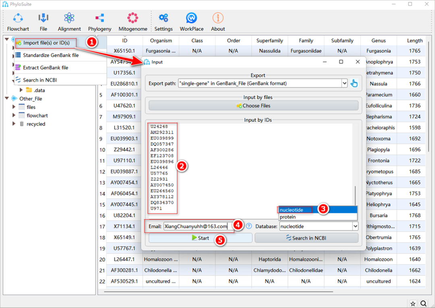Choose nucleotide in the database dropdown list
The image size is (435, 308).
[318, 210]
